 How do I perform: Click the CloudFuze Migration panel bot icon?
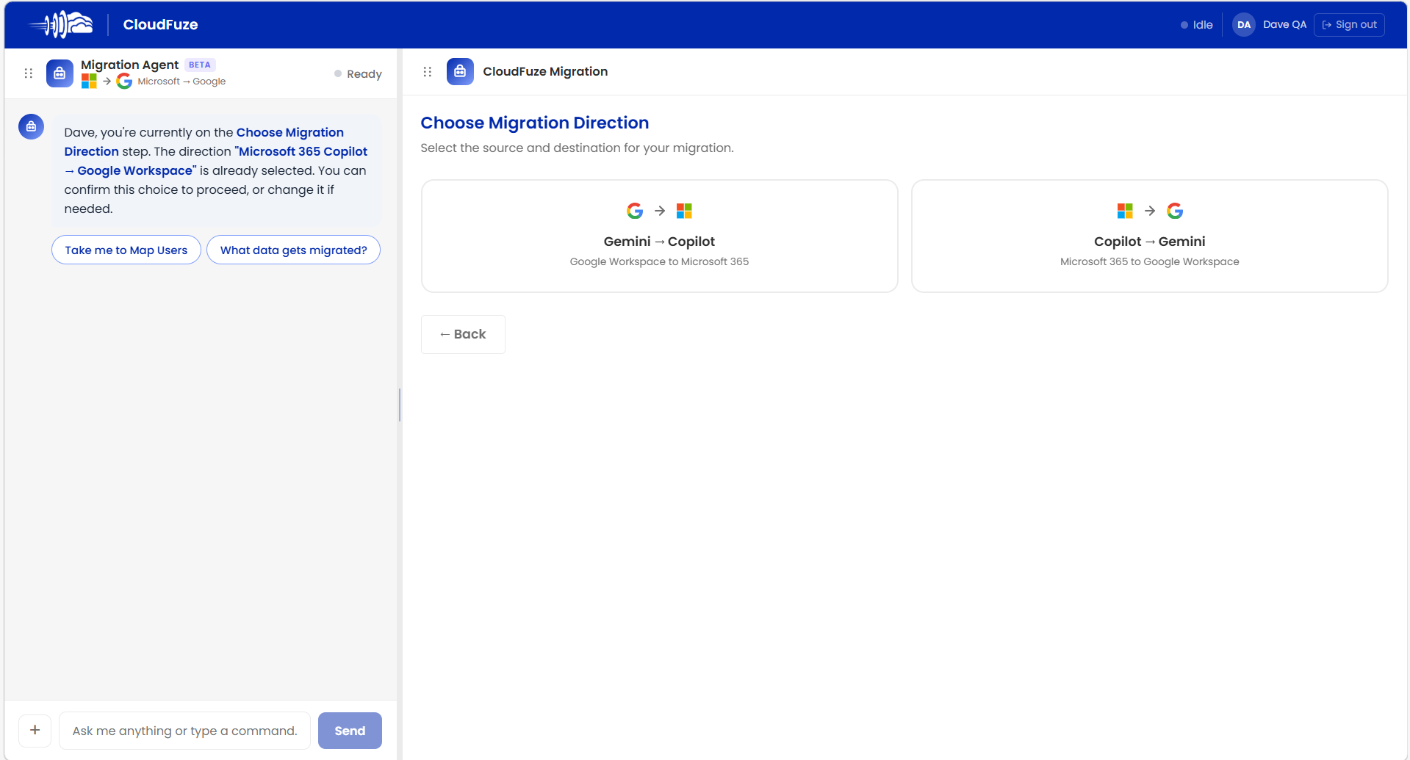(x=460, y=71)
